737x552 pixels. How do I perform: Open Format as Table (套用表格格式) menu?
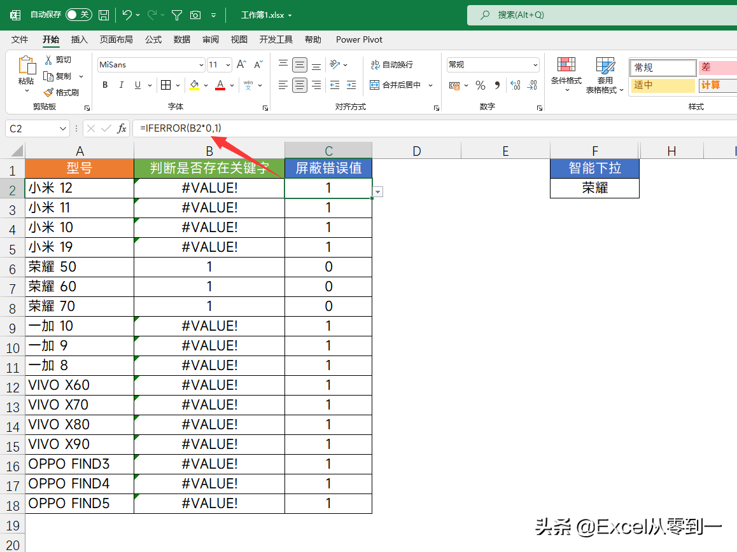[605, 75]
